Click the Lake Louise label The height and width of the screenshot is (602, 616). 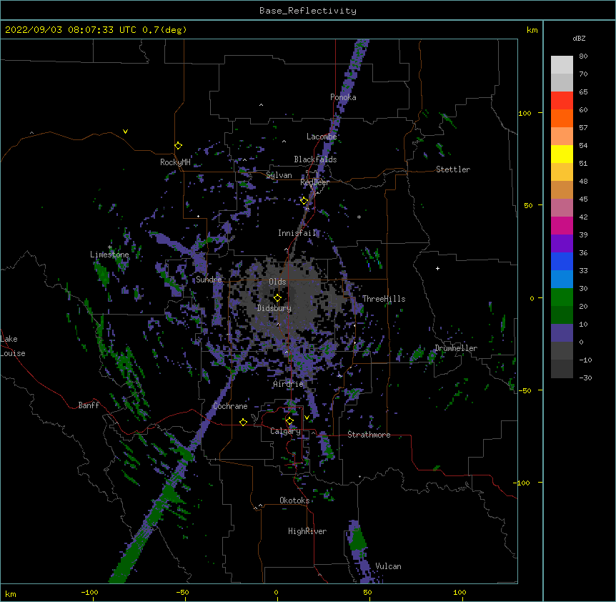(x=13, y=346)
